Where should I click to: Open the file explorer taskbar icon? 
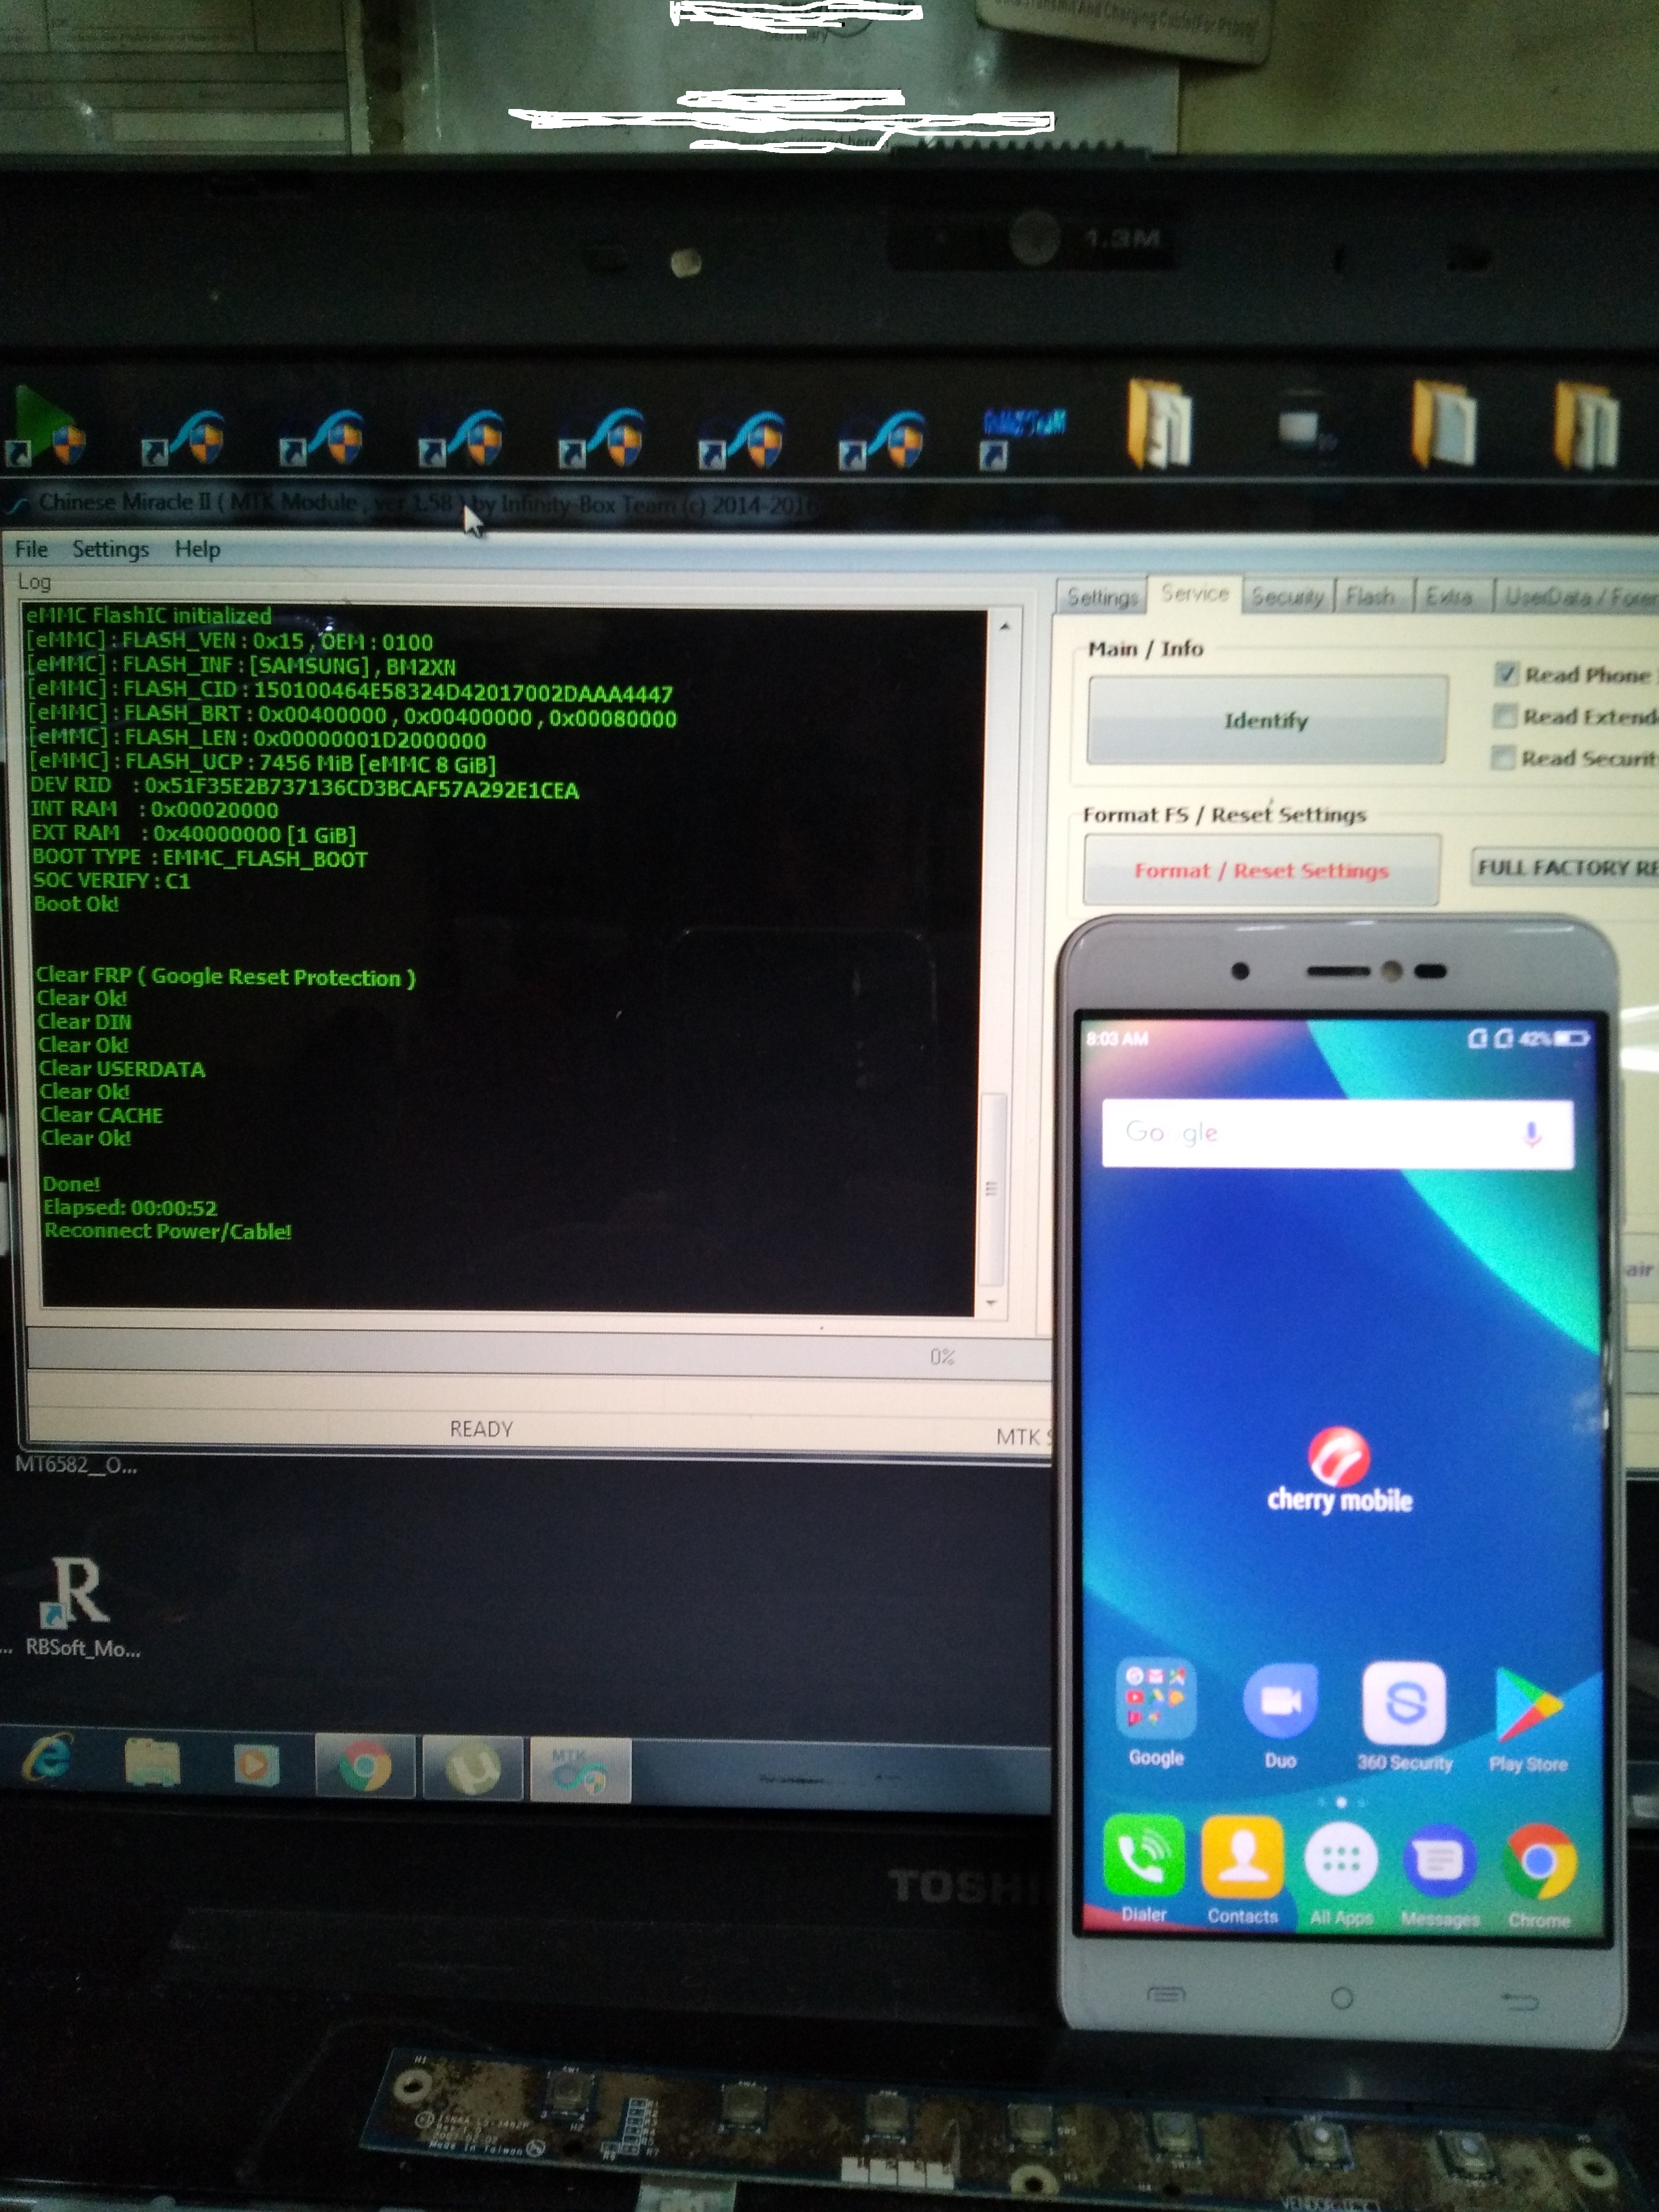[152, 1762]
